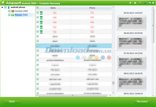This screenshot has height=107, width=156.
Task: Select Message (436) in the tree
Action: coord(21,15)
